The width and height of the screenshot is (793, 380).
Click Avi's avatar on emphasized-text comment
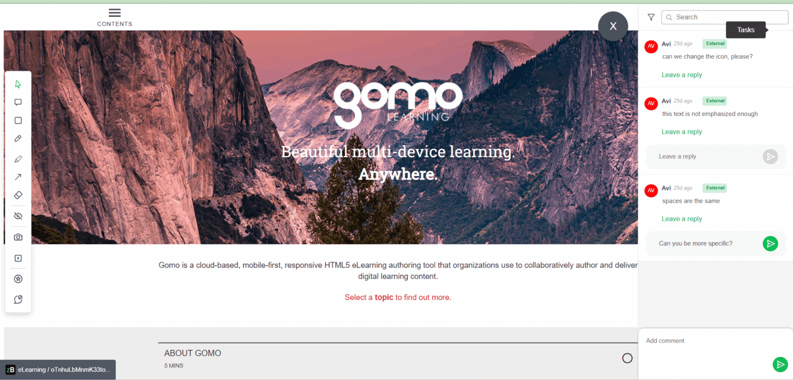pos(651,103)
